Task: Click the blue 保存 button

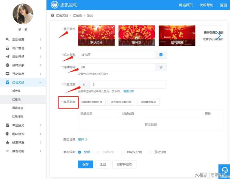Action: 85,164
